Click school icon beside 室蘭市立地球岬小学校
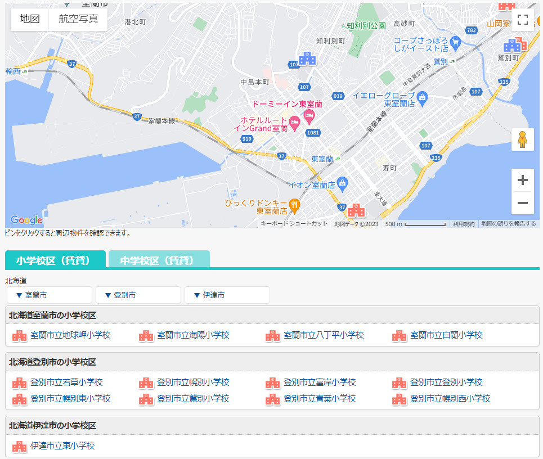The width and height of the screenshot is (543, 459). coord(19,336)
